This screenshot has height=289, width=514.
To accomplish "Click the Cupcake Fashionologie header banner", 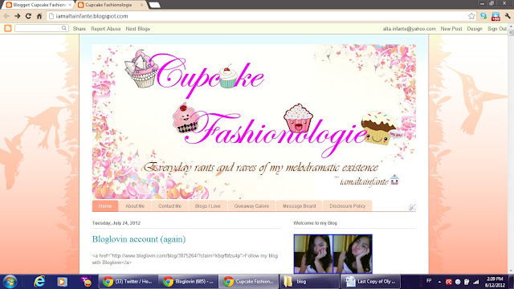I will (254, 121).
